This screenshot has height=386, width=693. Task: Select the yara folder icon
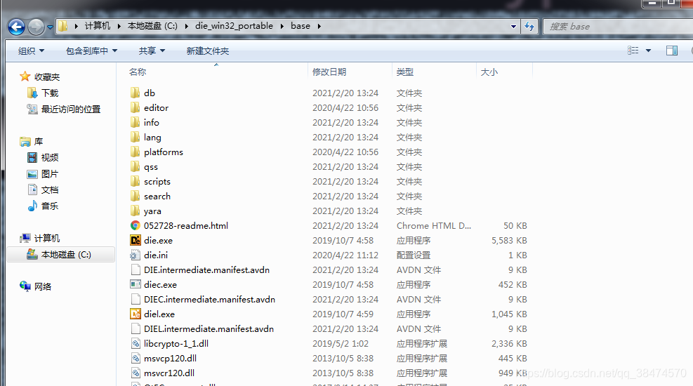pos(136,211)
